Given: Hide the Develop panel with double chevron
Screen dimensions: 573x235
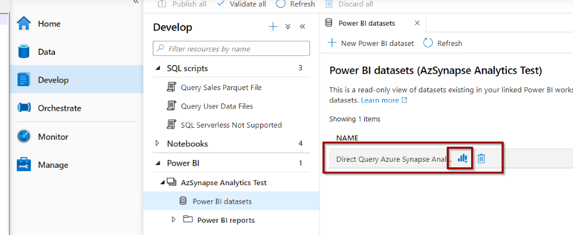Looking at the screenshot, I should pos(302,27).
